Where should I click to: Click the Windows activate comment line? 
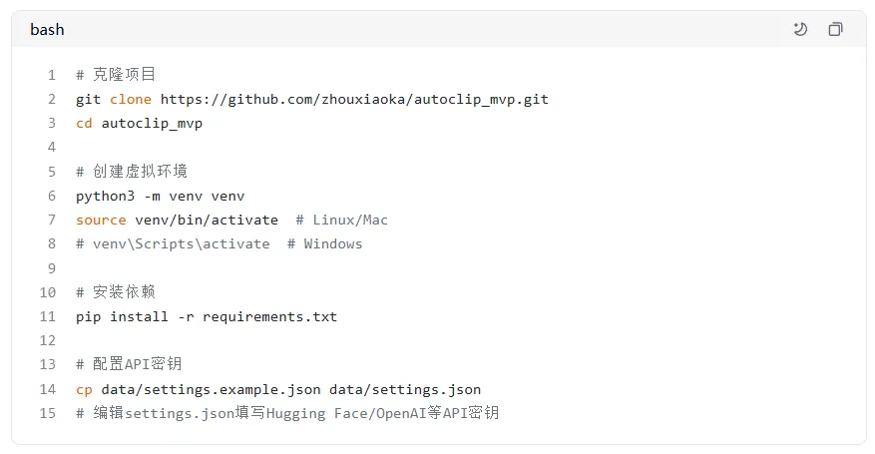pyautogui.click(x=219, y=243)
